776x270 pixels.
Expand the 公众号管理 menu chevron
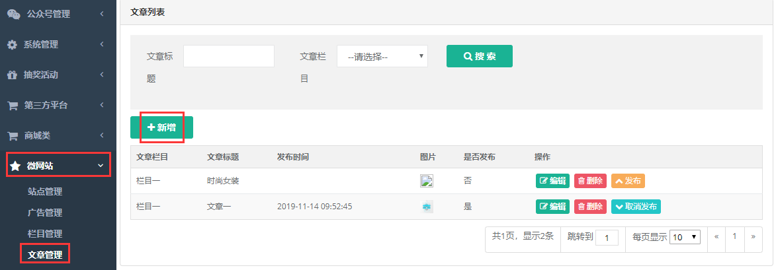pyautogui.click(x=101, y=14)
